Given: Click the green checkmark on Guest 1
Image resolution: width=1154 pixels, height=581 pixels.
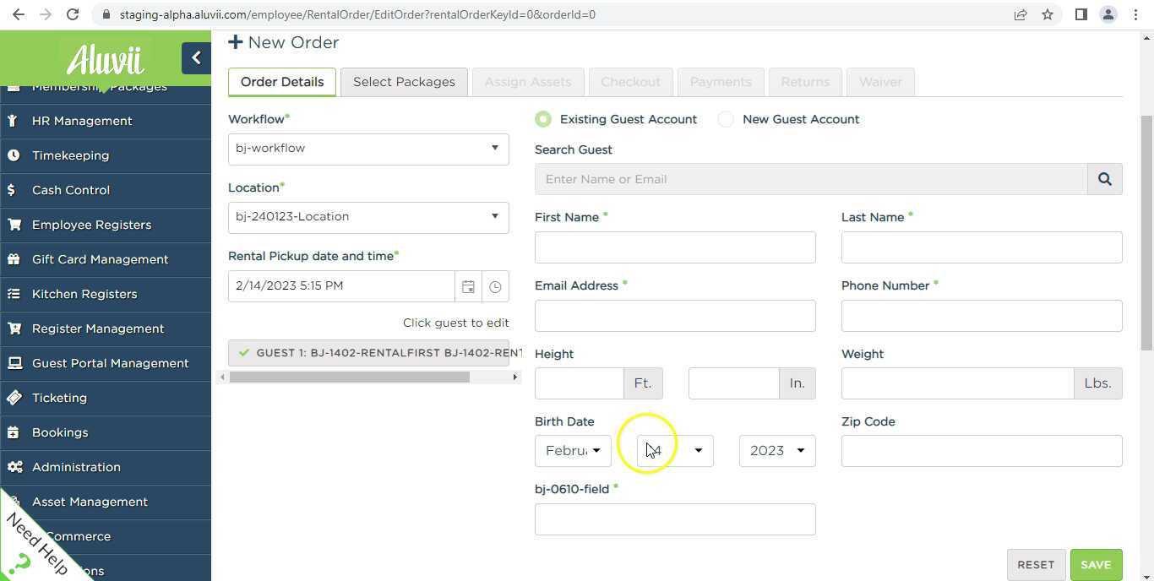Looking at the screenshot, I should [x=246, y=352].
